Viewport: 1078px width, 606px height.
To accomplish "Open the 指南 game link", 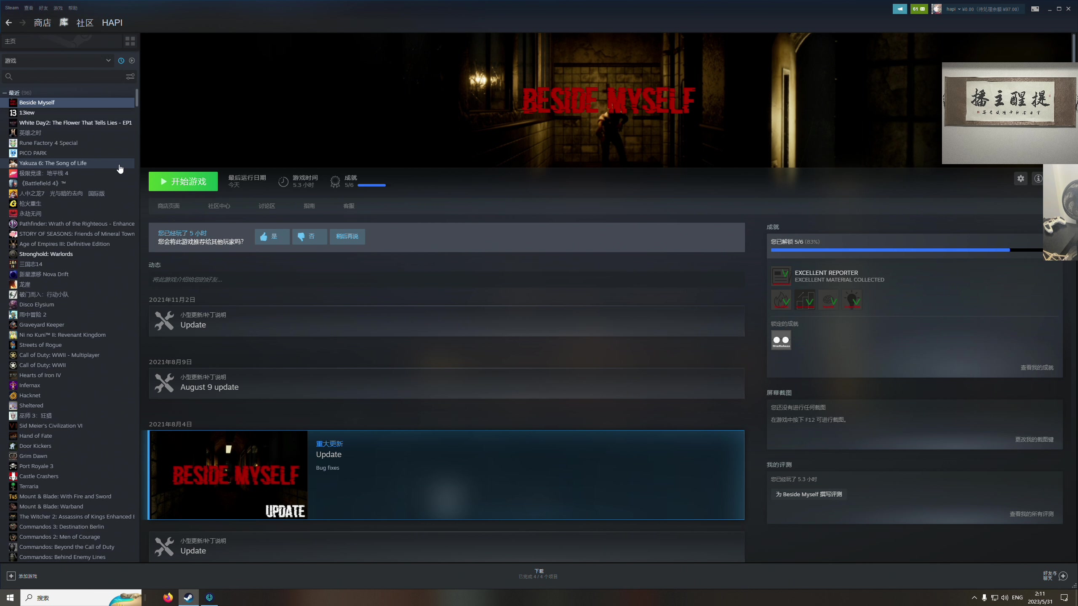I will [309, 206].
